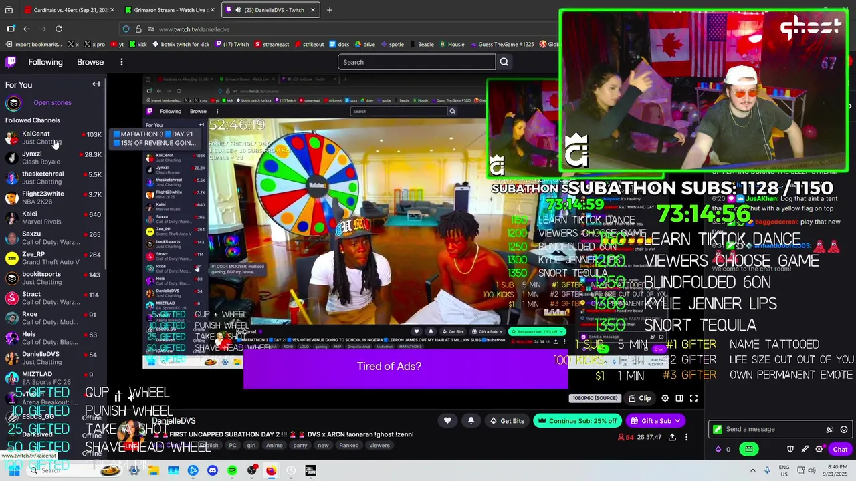Viewport: 856px width, 481px height.
Task: Open Zee_RP channel in sidebar
Action: [x=53, y=258]
